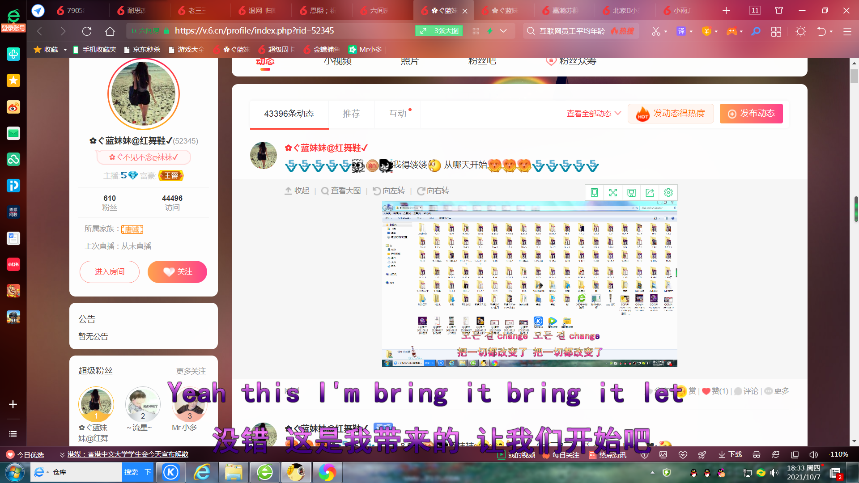Switch to 43396条动态 tab
Screen dimensions: 859x483
pyautogui.click(x=289, y=114)
